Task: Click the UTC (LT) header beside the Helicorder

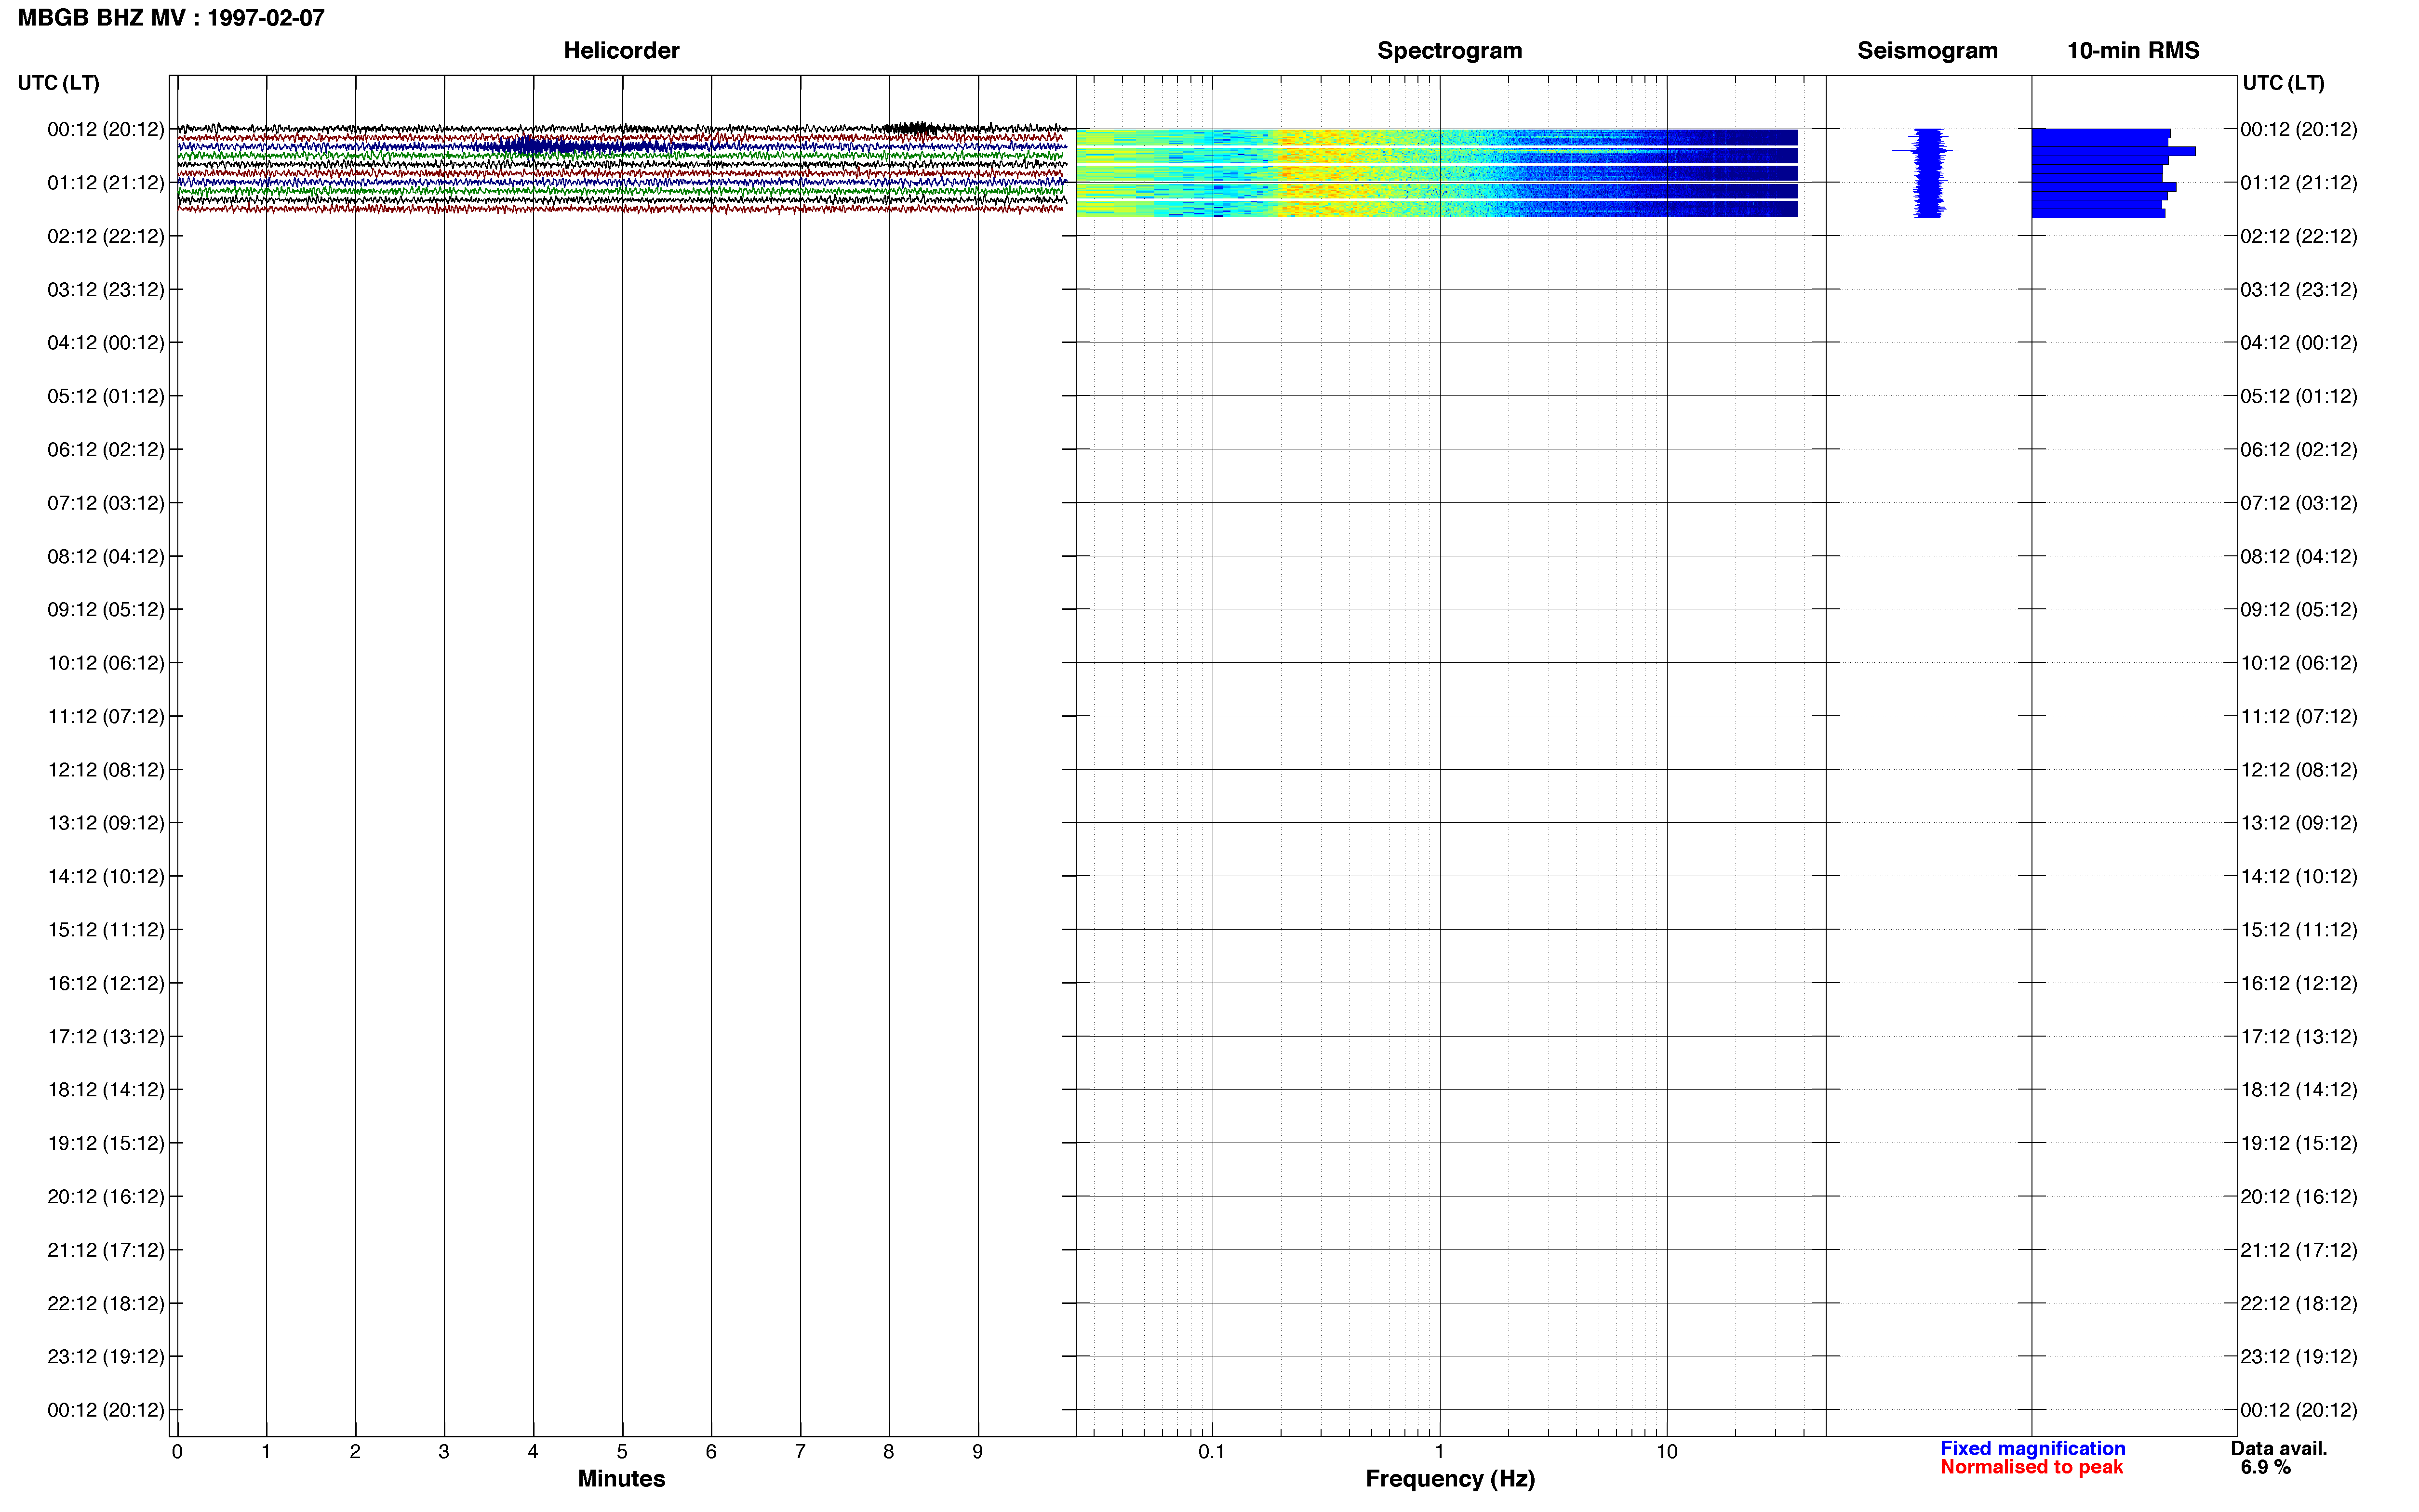Action: (x=58, y=83)
